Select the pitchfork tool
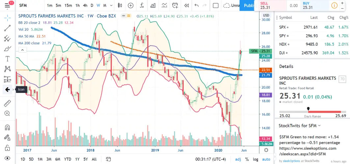Viewport: 350px width, 164px height. click(7, 39)
